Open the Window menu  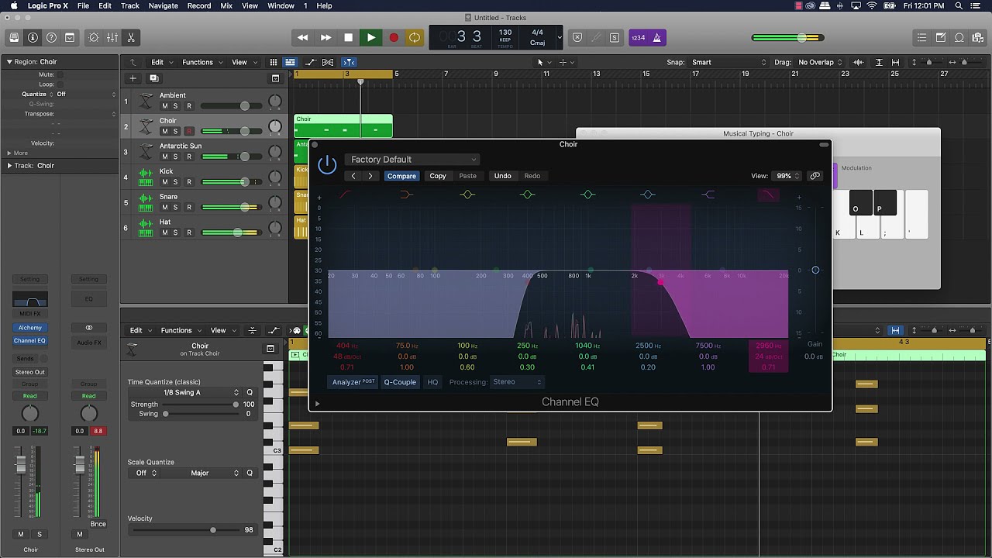pos(281,5)
